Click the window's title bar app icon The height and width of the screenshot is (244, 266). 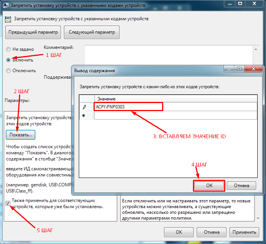coord(6,5)
